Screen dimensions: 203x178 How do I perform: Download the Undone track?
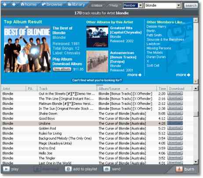tap(175, 123)
